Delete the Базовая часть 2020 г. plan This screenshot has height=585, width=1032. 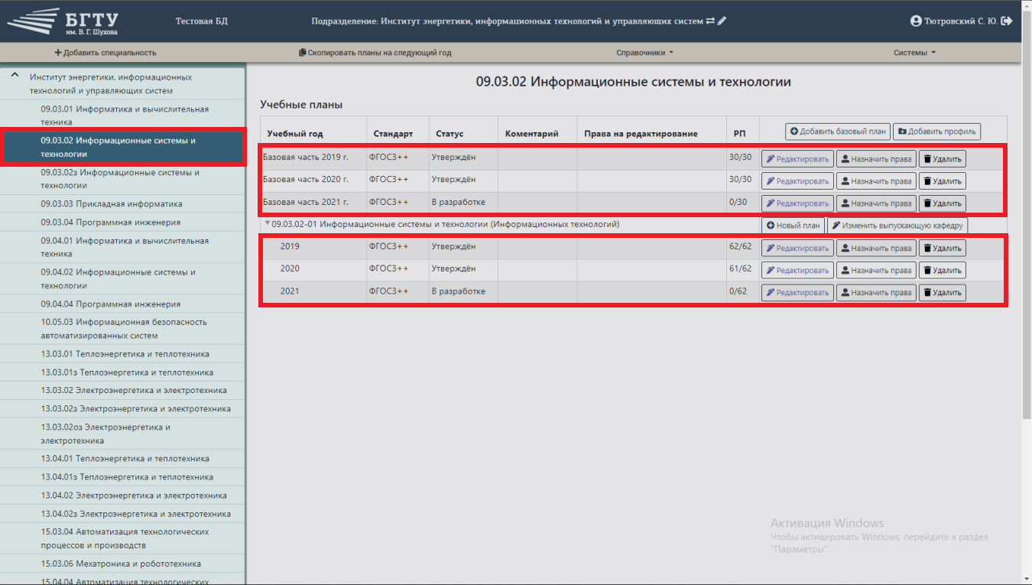pyautogui.click(x=942, y=181)
